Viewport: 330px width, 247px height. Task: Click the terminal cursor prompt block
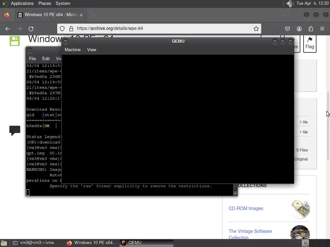(x=28, y=192)
